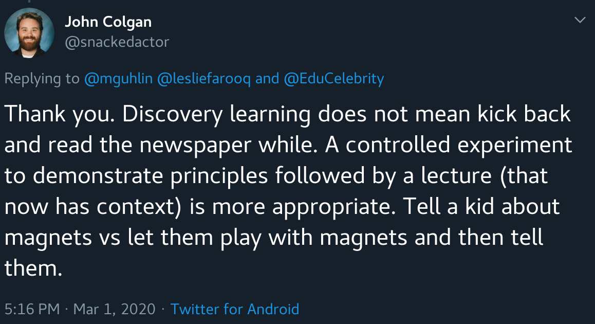Click the Mar 1, 2020 date
The width and height of the screenshot is (595, 324).
(114, 309)
